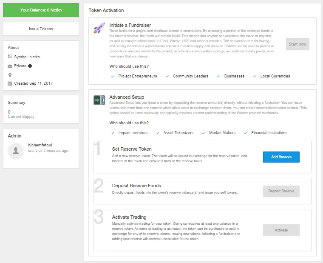Click checkmark beside Project Entrepreneurs

pos(113,76)
